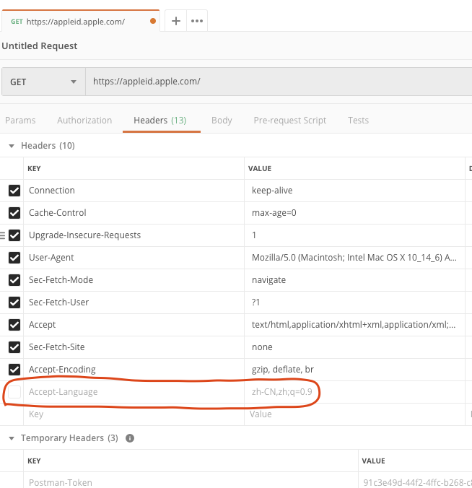Click the Mozilla/5.0 User-Agent value

click(354, 258)
